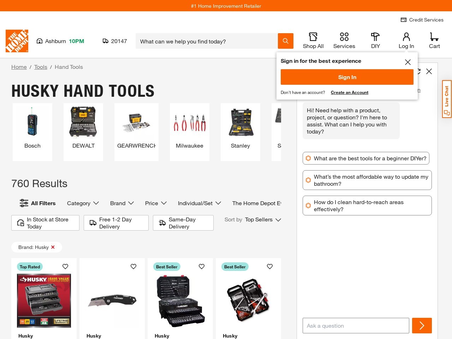
Task: Open the Log In menu item
Action: click(406, 41)
